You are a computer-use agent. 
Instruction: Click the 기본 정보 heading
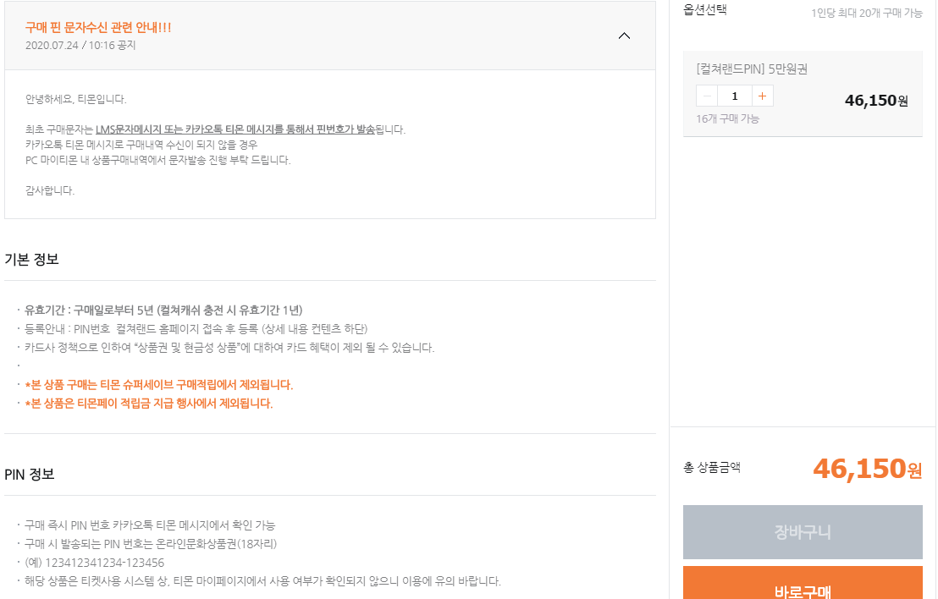[x=31, y=259]
